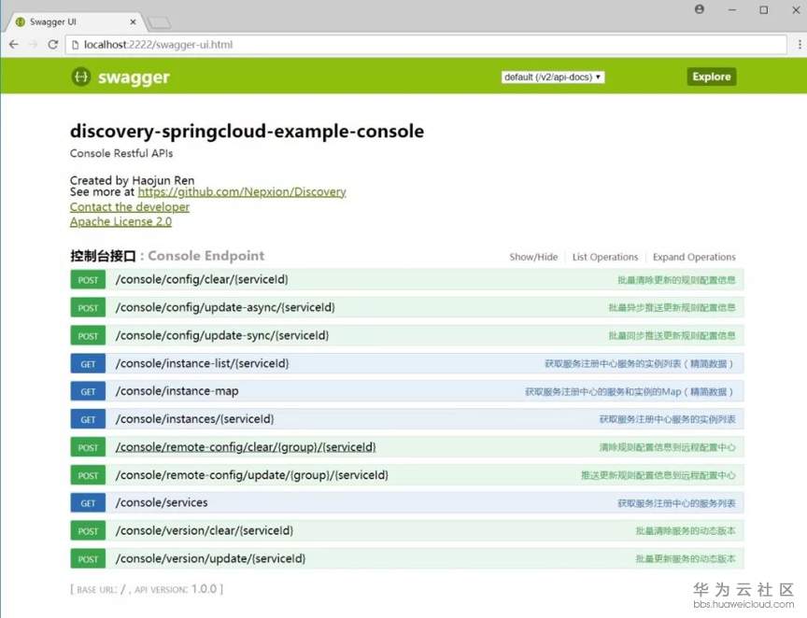Open the github.com/Nepxion/Discovery link
Image resolution: width=807 pixels, height=618 pixels.
point(242,192)
